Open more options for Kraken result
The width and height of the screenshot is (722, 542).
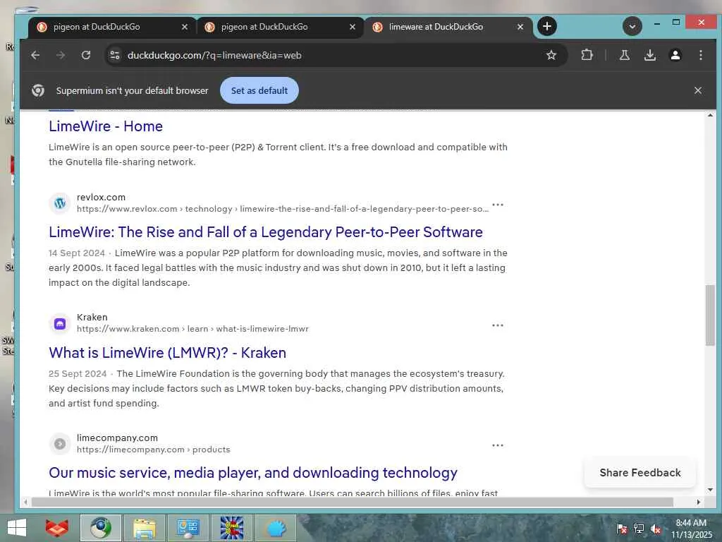[x=498, y=325]
